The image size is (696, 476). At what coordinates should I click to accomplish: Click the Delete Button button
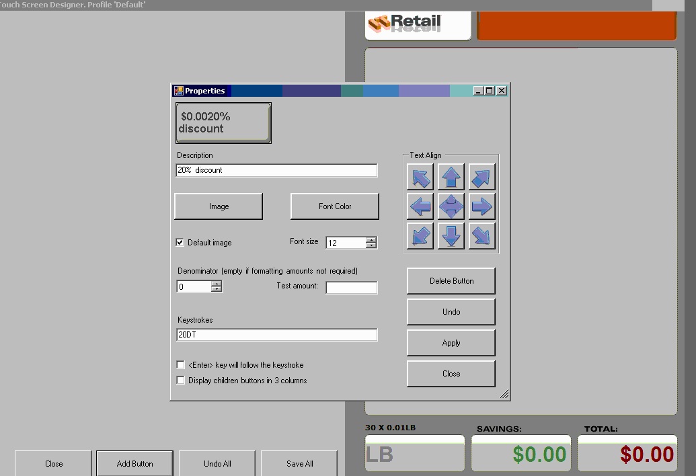coord(451,281)
